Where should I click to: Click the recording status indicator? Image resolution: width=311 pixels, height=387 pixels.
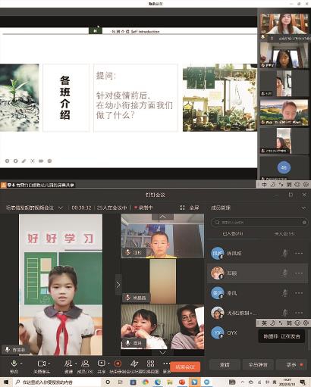click(x=143, y=208)
